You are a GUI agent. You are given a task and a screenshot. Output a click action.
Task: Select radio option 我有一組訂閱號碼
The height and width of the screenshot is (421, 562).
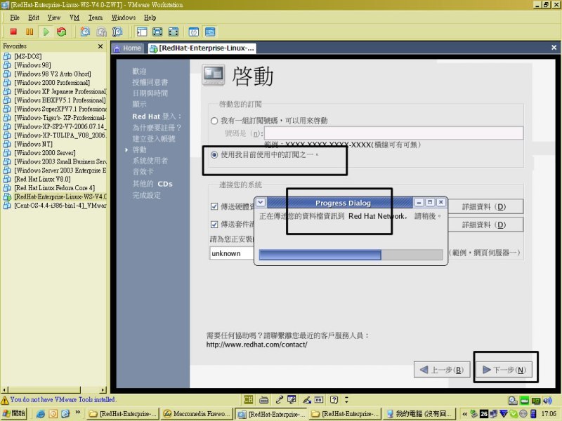pyautogui.click(x=214, y=121)
